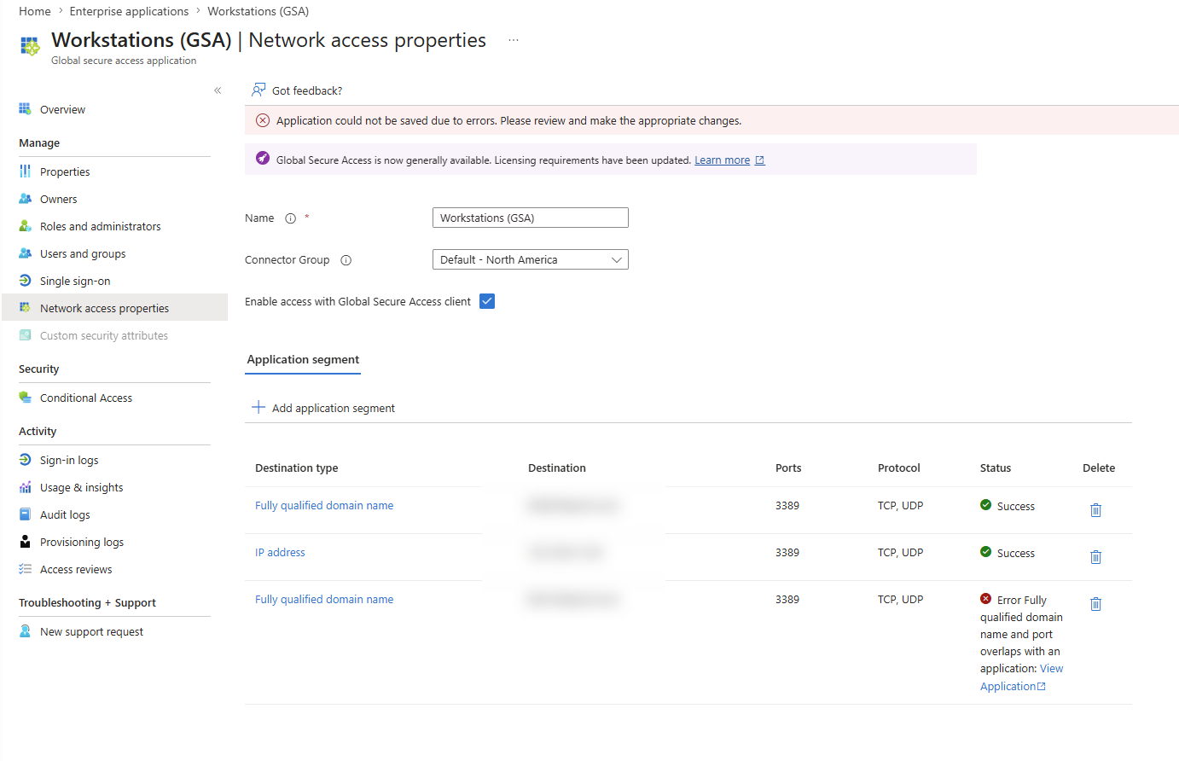Click the info icon next to Name
This screenshot has height=761, width=1179.
pyautogui.click(x=291, y=218)
